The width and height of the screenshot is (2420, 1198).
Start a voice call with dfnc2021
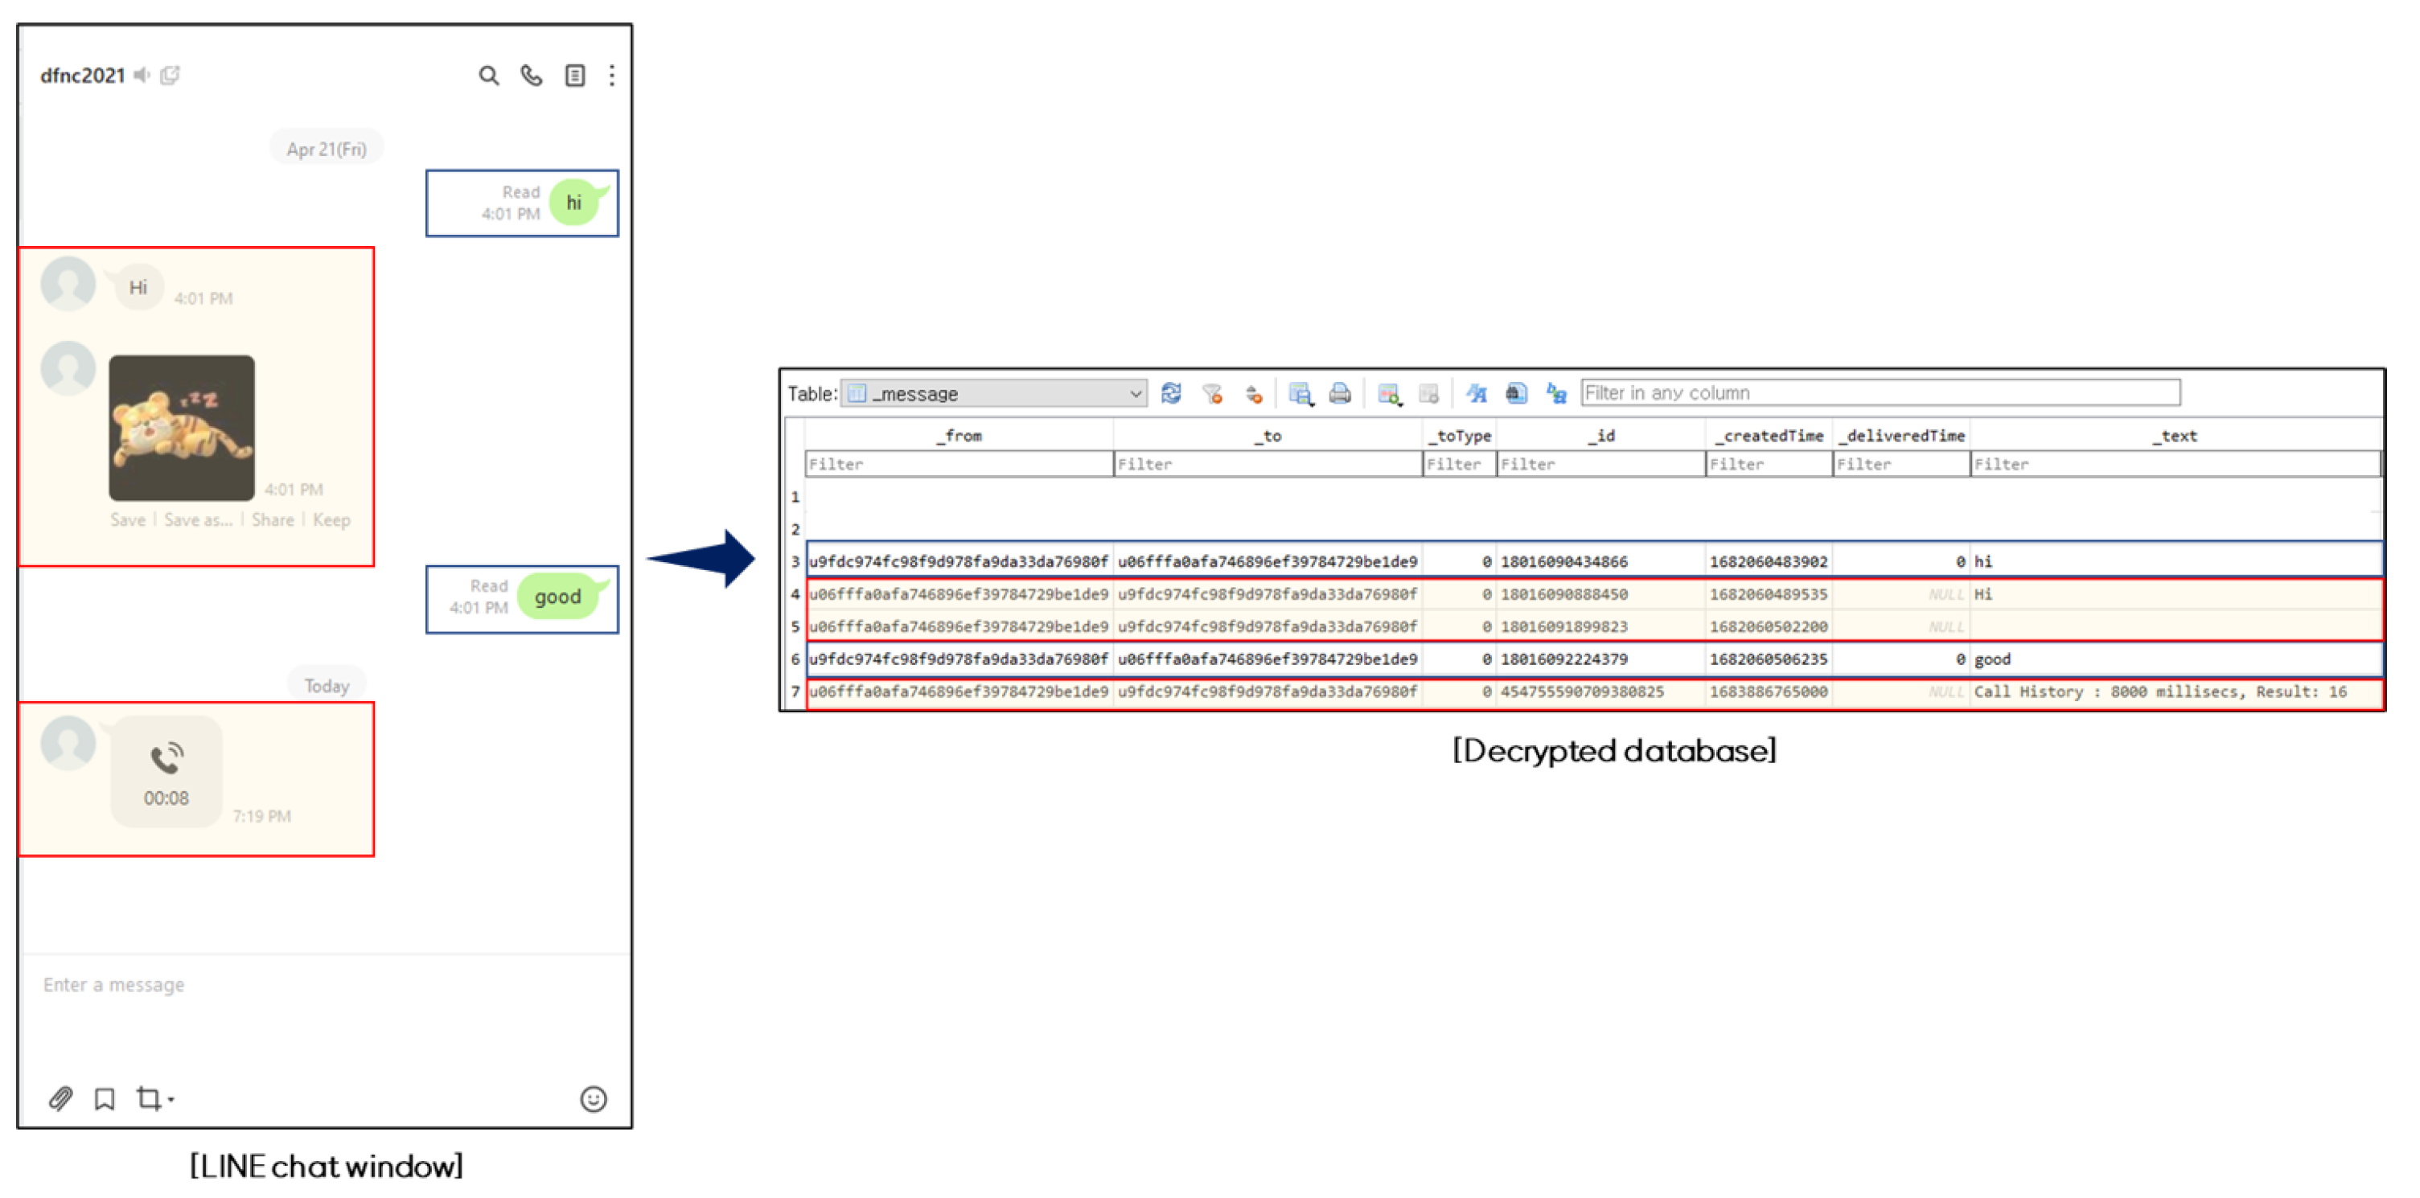[532, 75]
